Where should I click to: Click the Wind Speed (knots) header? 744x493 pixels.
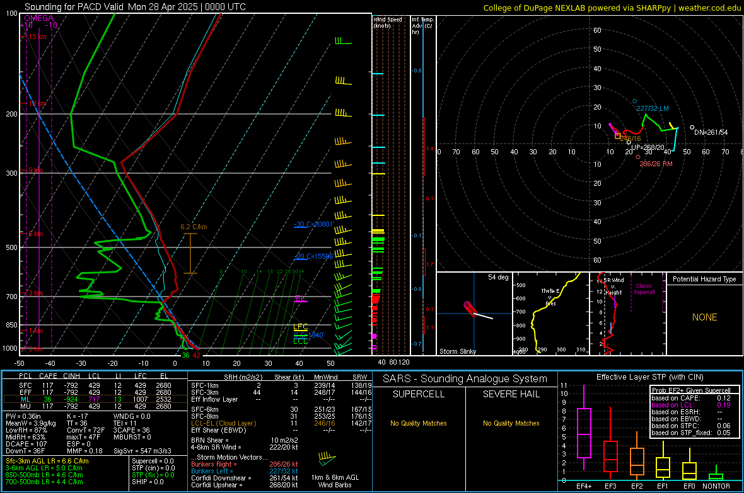pos(388,22)
